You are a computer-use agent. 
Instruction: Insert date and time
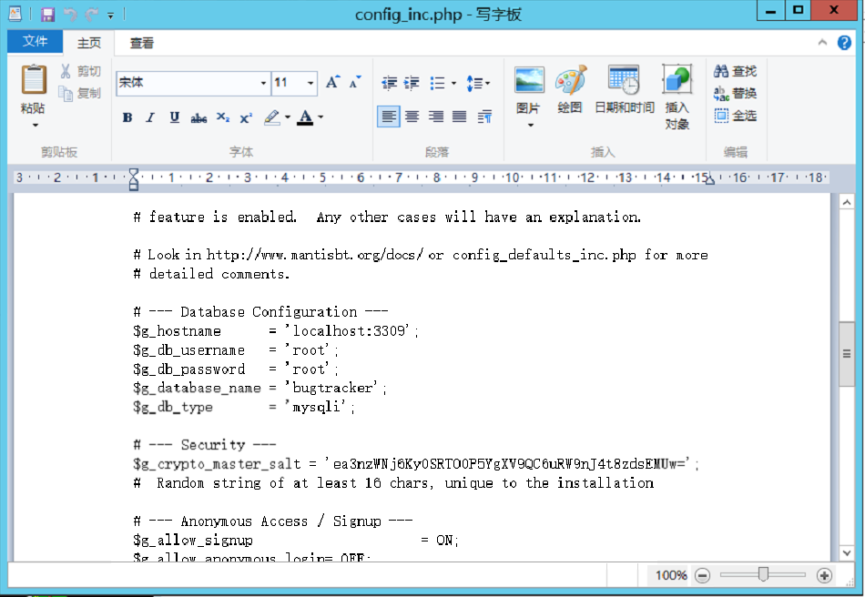coord(624,89)
